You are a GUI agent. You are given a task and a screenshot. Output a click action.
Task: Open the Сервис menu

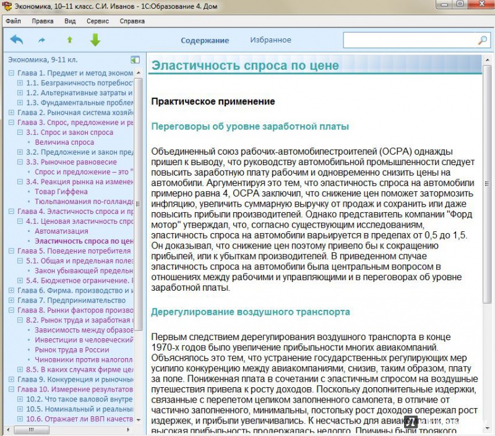point(98,21)
